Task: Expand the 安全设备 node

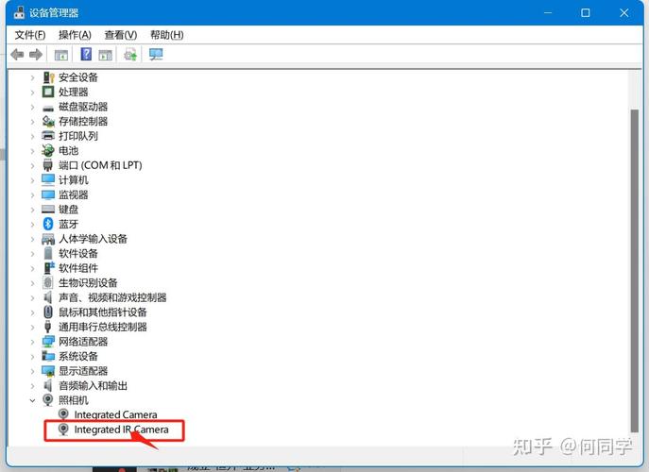Action: tap(32, 77)
